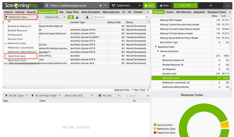Show more main tabs dropdown arrow
Screen dimensions: 234x137
tap(148, 12)
